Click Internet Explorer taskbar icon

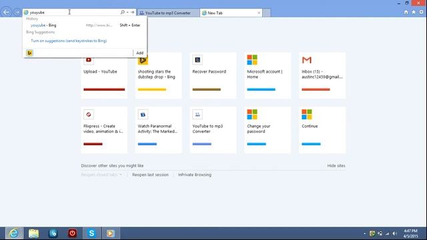(14, 233)
